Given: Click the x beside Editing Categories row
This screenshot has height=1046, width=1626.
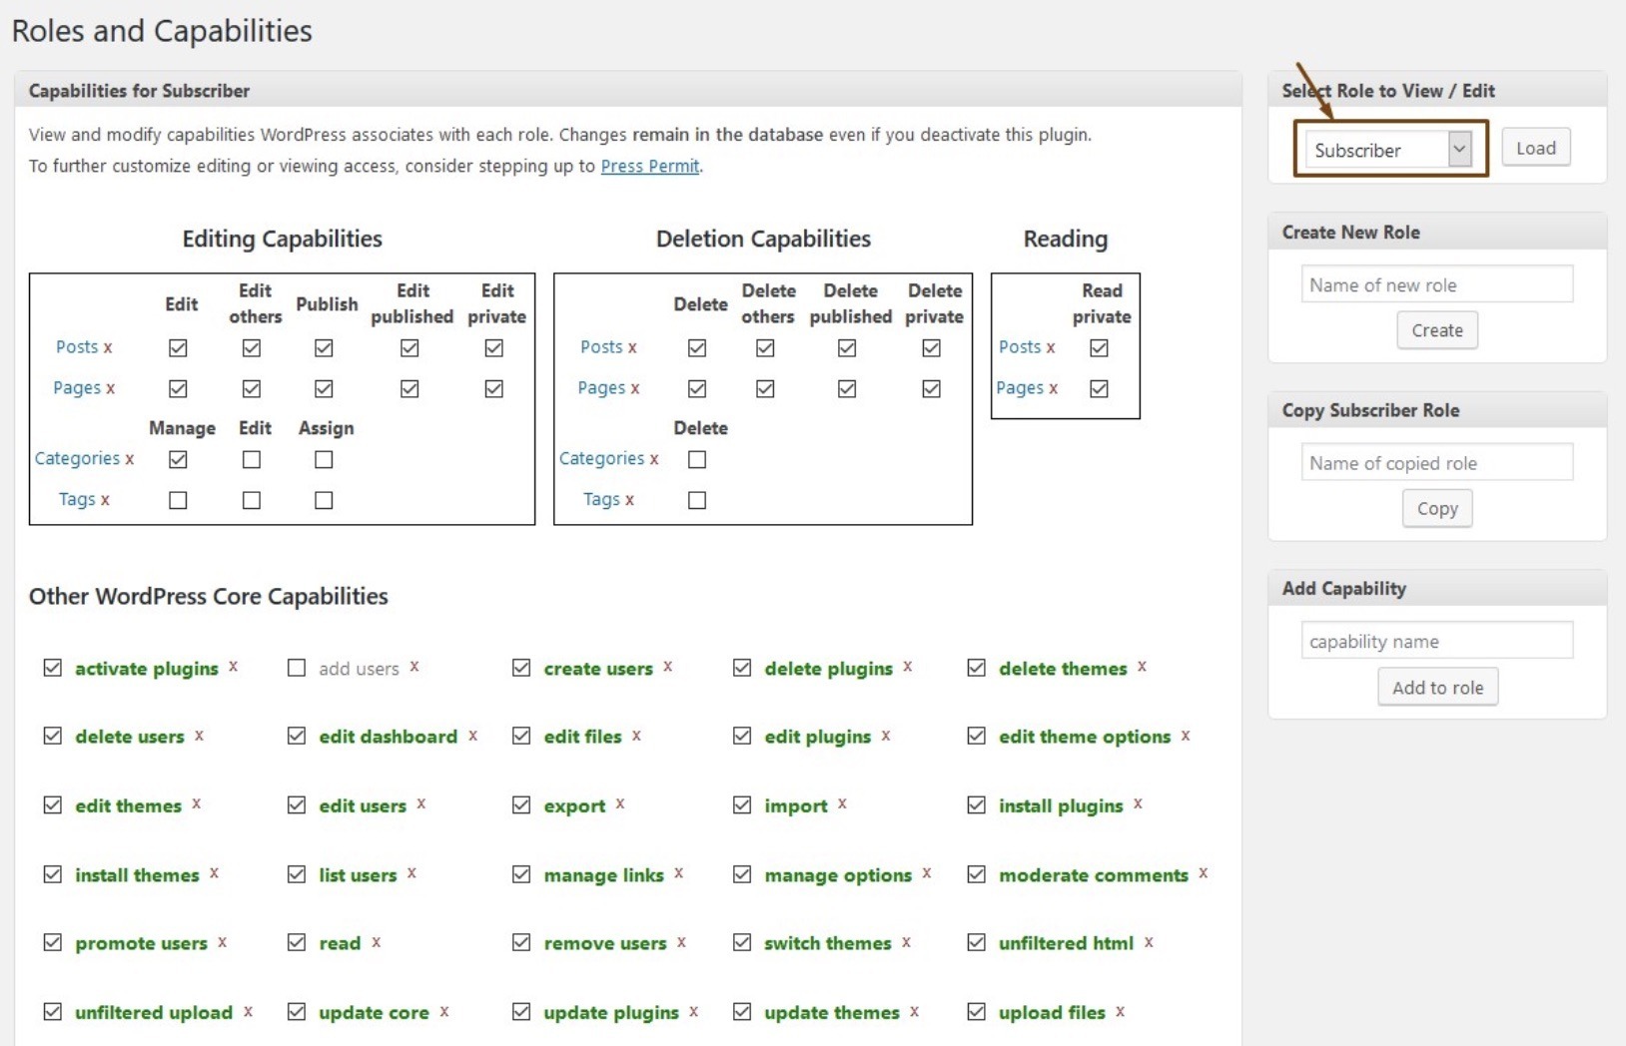Looking at the screenshot, I should click(x=129, y=459).
